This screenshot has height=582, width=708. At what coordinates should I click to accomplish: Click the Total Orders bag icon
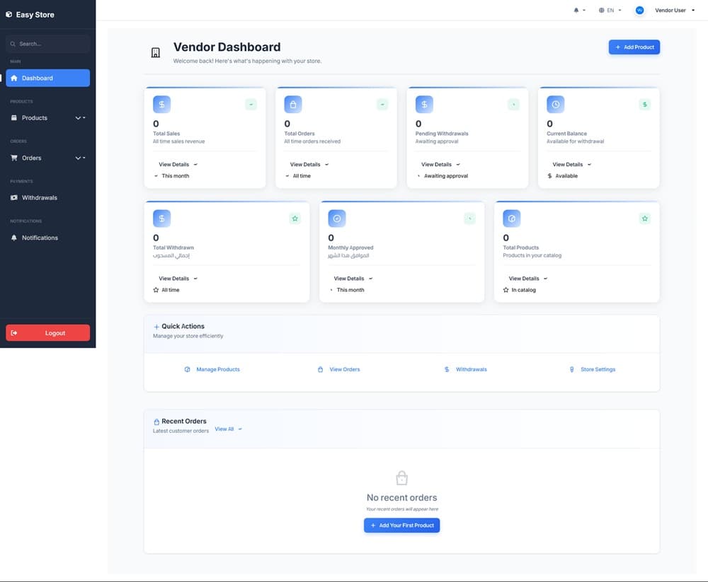tap(293, 105)
